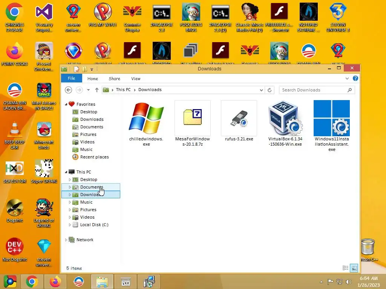The height and width of the screenshot is (289, 386).
Task: Open Action Center flag tray icon
Action: pyautogui.click(x=330, y=281)
